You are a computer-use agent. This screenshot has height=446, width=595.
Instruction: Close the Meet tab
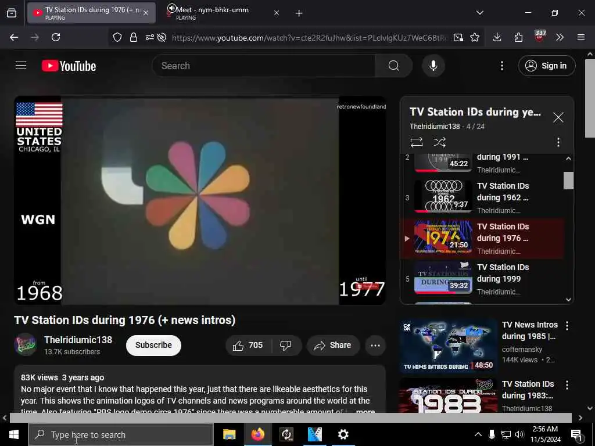(277, 13)
